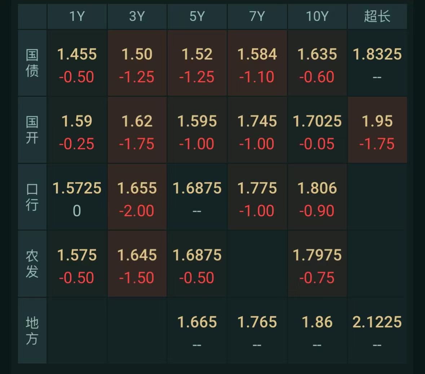
Task: Open the 地方 超长 cell showing 2.1225
Action: pos(377,331)
